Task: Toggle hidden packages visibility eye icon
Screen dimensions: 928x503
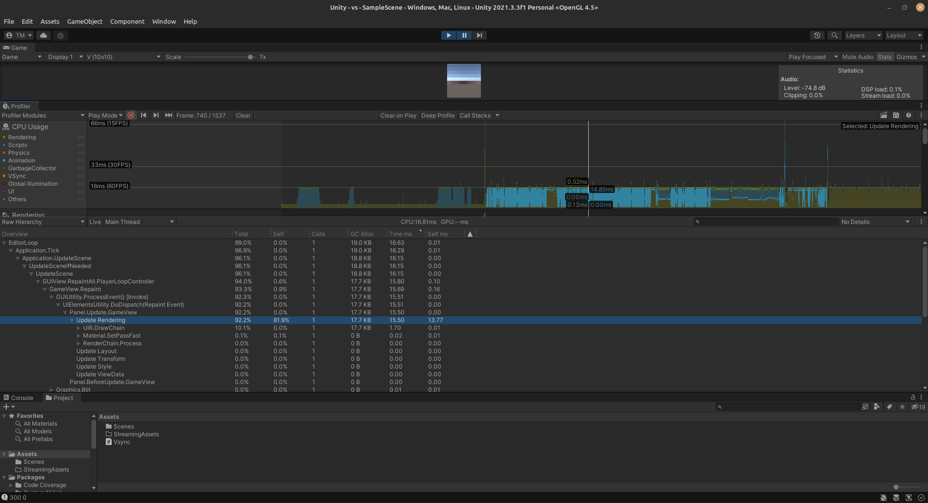Action: [918, 407]
